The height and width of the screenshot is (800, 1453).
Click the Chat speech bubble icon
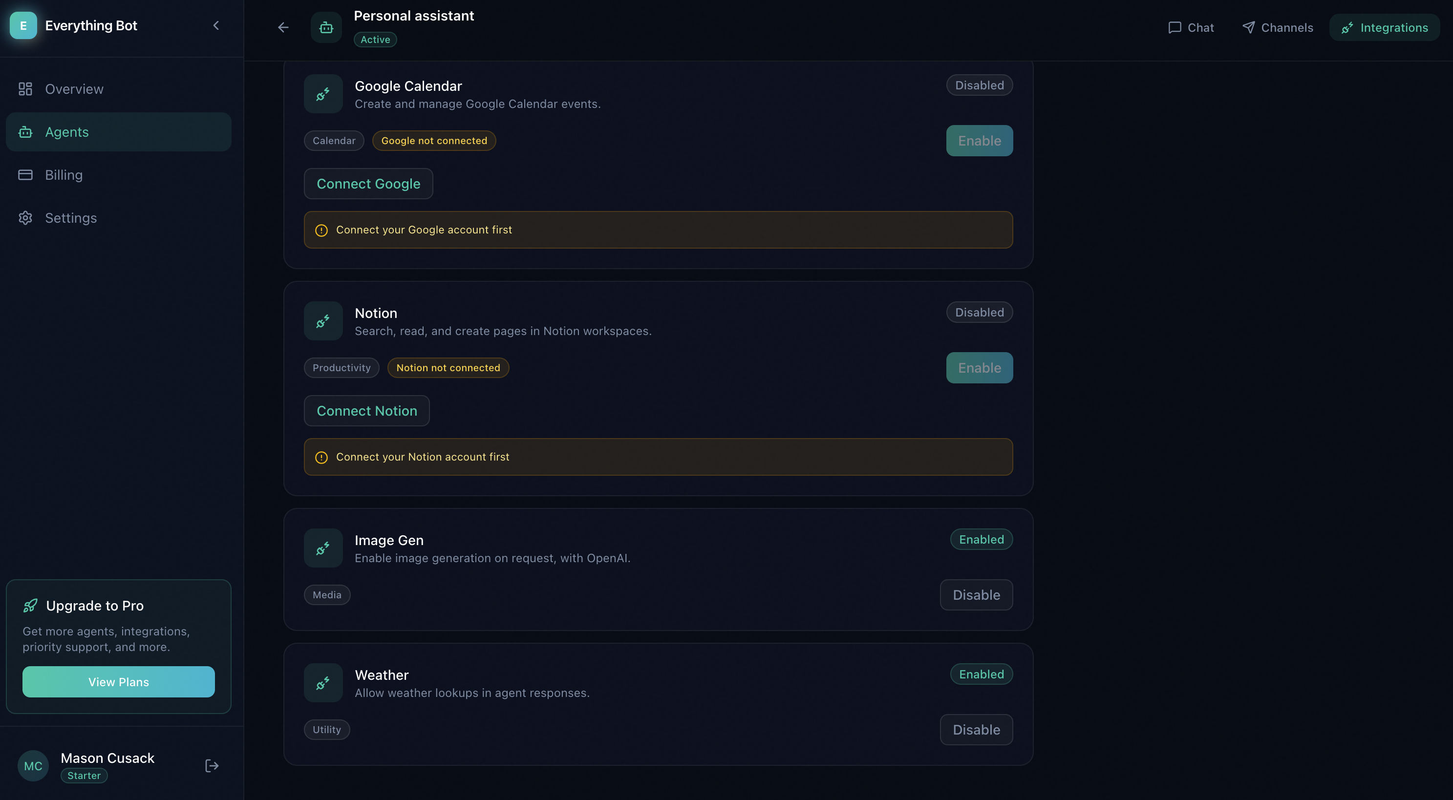[x=1175, y=28]
